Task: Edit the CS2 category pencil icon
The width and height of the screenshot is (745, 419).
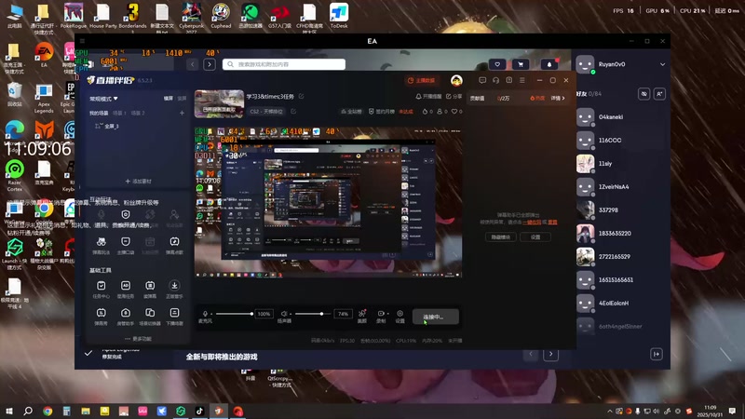Action: pyautogui.click(x=293, y=111)
